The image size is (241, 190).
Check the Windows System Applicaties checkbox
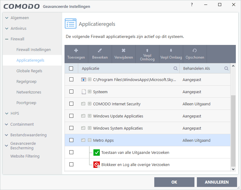pos(71,128)
